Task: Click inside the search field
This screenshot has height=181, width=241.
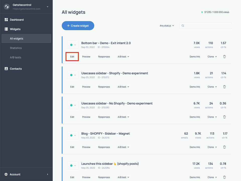Action: point(205,26)
